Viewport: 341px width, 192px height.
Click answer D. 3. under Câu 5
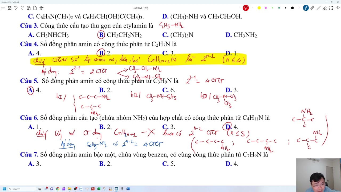[x=232, y=90]
